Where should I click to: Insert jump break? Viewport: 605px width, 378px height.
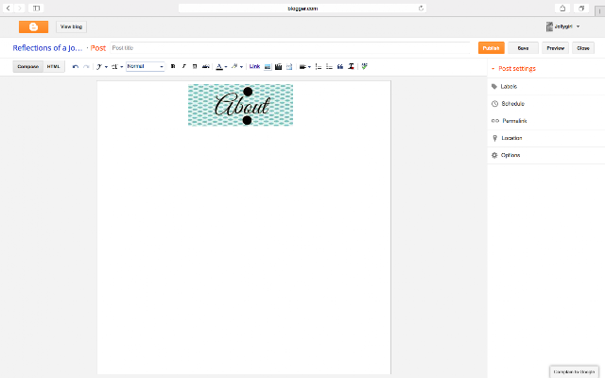(x=289, y=67)
